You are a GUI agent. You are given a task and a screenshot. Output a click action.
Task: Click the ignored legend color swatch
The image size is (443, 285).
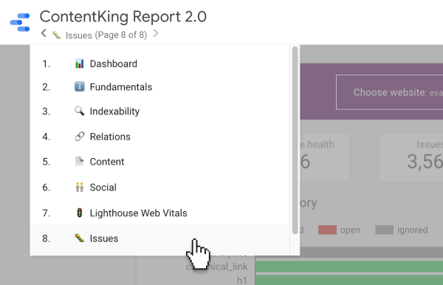pyautogui.click(x=384, y=230)
